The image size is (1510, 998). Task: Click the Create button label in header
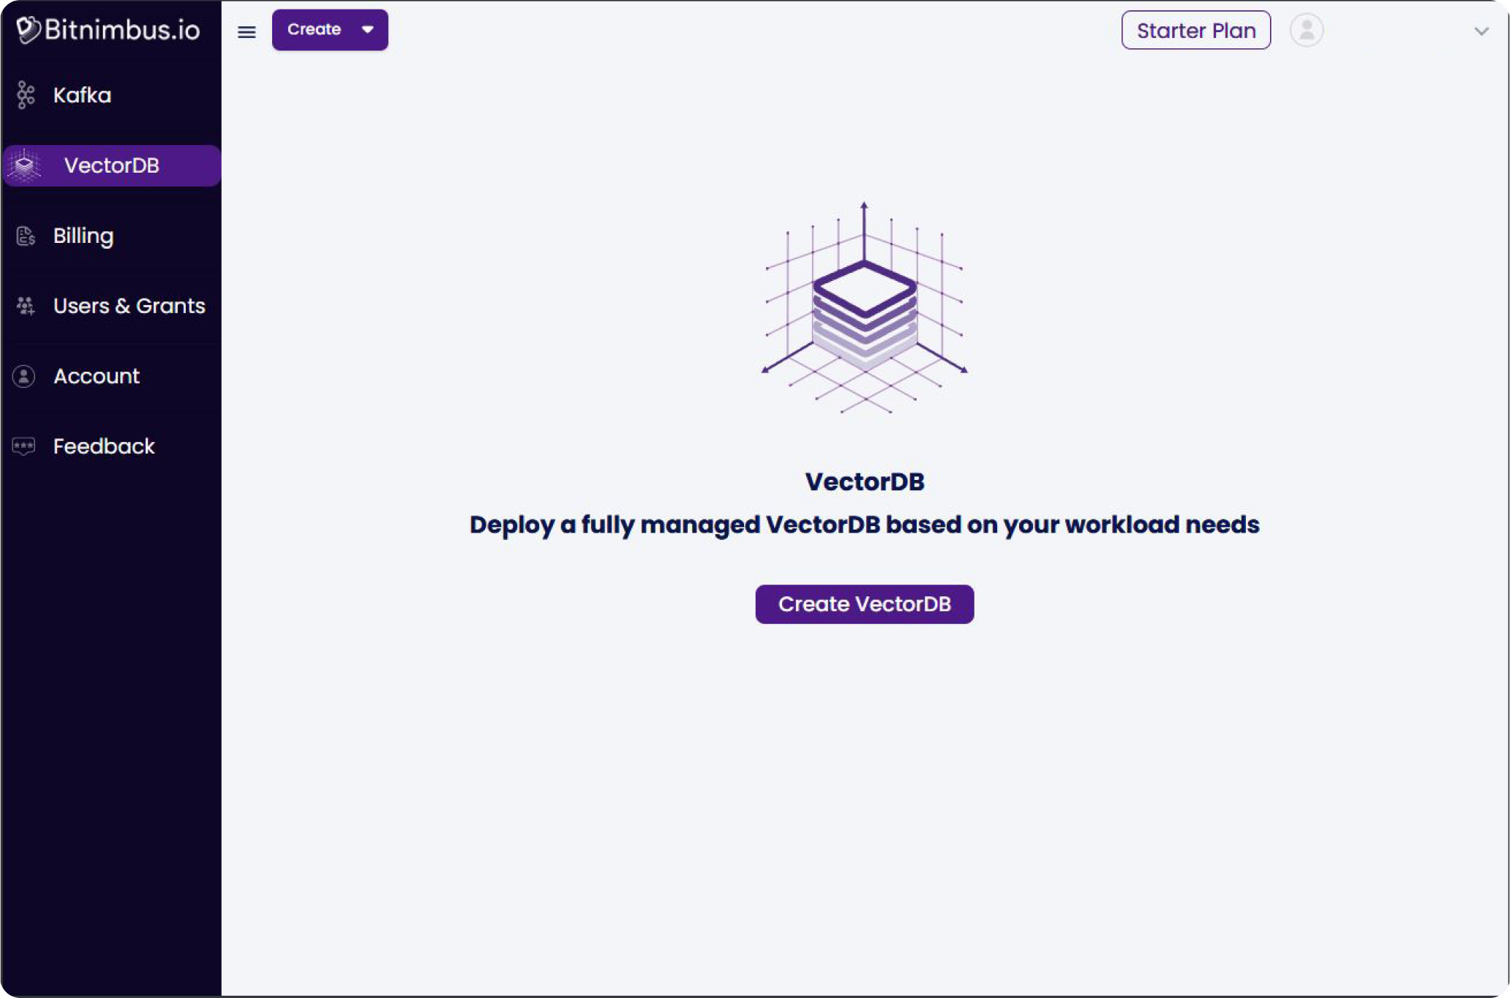314,30
